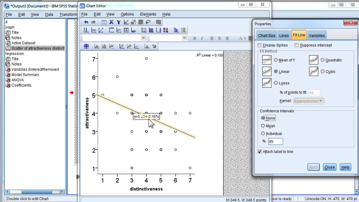Select Individual confidence interval option
The height and width of the screenshot is (202, 359).
[x=263, y=134]
